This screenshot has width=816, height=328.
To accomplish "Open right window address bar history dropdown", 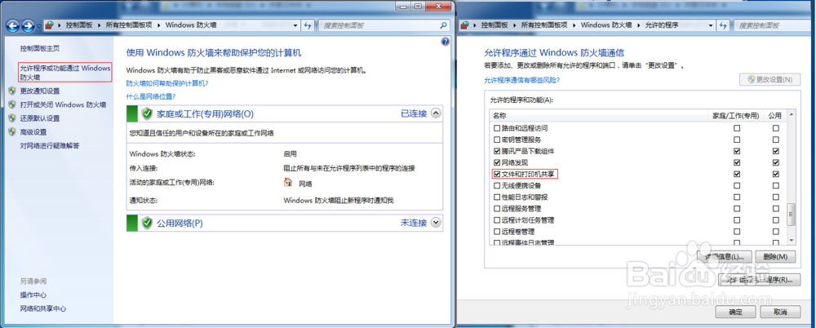I will click(711, 25).
